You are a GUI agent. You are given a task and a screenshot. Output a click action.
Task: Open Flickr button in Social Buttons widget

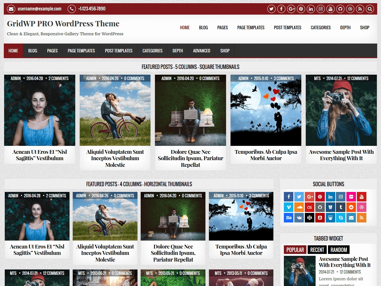click(351, 197)
